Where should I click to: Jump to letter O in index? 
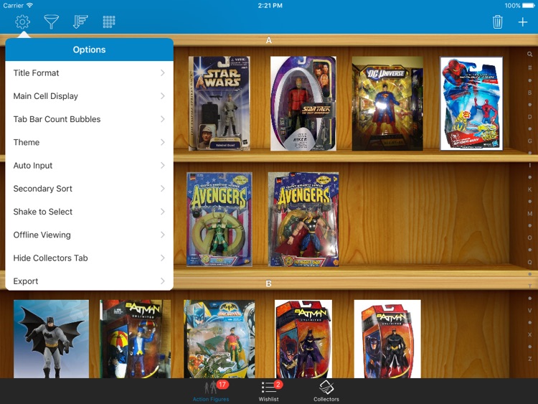click(x=530, y=238)
